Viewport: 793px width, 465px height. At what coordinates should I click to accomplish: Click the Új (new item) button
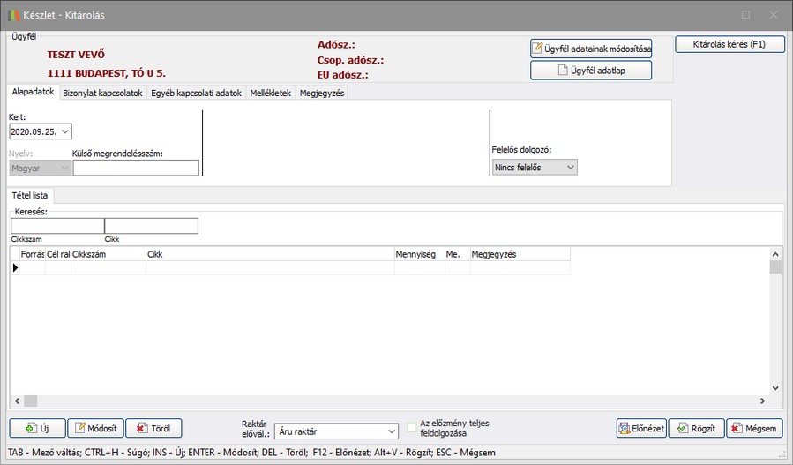[x=37, y=428]
